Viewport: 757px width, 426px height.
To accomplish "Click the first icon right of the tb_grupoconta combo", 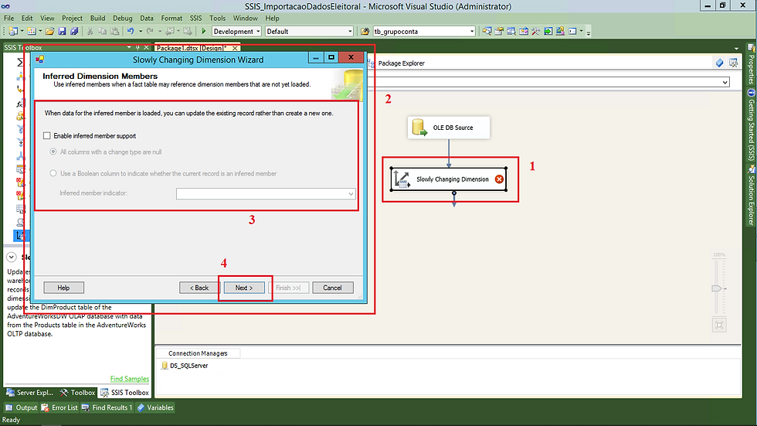I will pyautogui.click(x=487, y=32).
